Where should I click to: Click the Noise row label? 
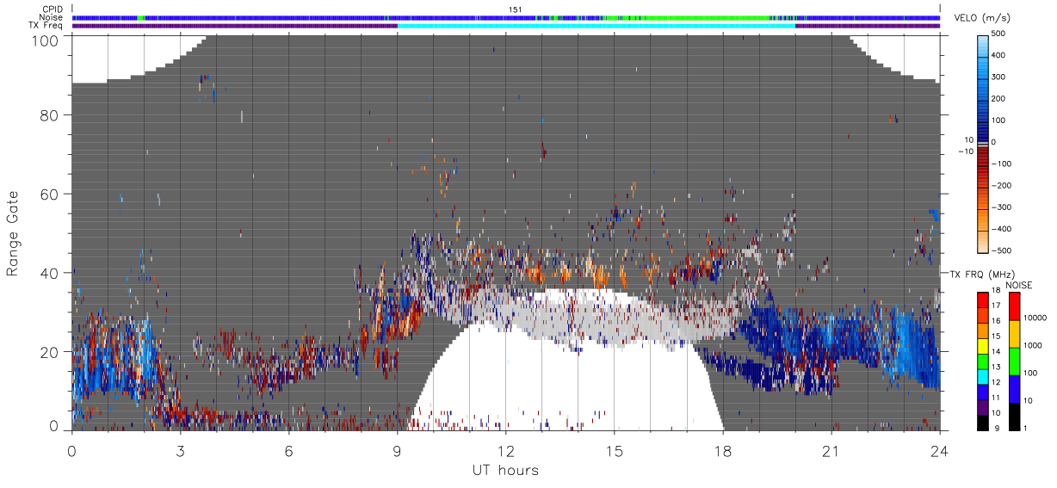click(x=51, y=17)
